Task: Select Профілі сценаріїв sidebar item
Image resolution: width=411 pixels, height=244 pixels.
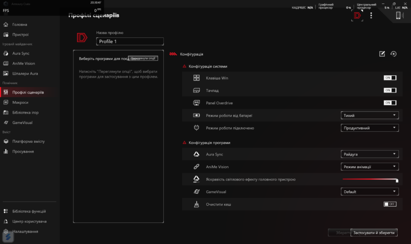Action: 28,92
